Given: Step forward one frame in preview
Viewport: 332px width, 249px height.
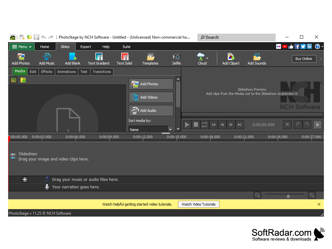Looking at the screenshot, I should pos(231,125).
